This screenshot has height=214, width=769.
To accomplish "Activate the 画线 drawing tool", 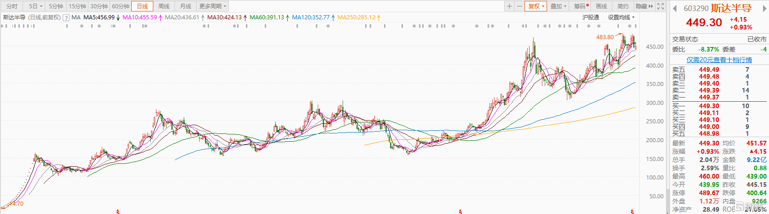I will [x=601, y=6].
